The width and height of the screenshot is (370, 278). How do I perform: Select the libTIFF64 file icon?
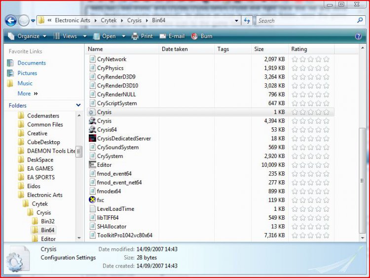coord(93,218)
